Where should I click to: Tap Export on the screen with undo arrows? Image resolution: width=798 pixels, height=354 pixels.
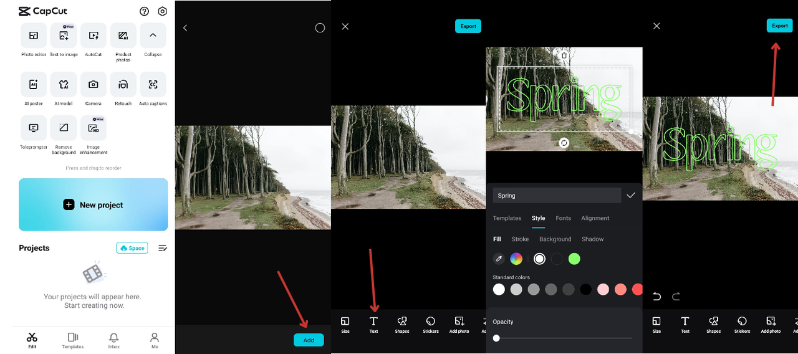click(x=780, y=26)
